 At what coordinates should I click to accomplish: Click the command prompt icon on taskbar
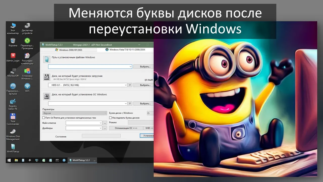pos(57,160)
